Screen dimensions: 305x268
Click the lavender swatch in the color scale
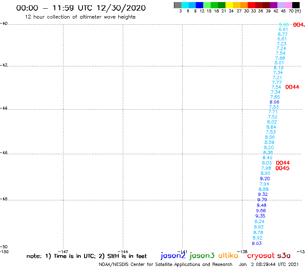281,5
